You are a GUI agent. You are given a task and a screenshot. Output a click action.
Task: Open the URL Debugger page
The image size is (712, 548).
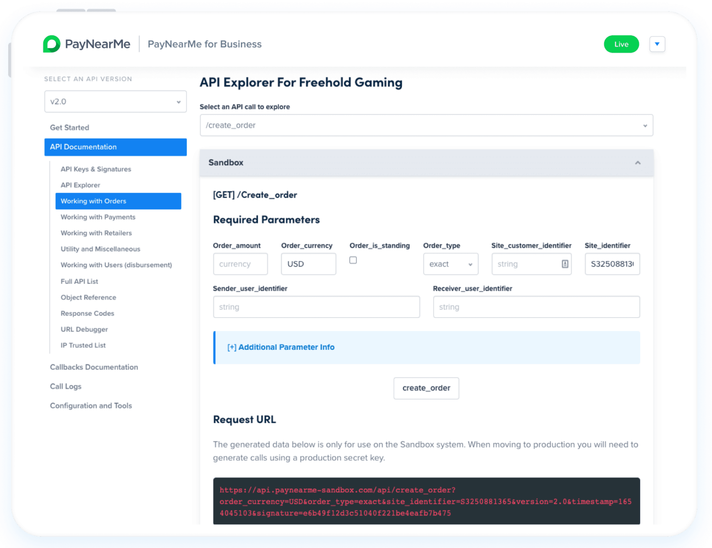tap(84, 330)
